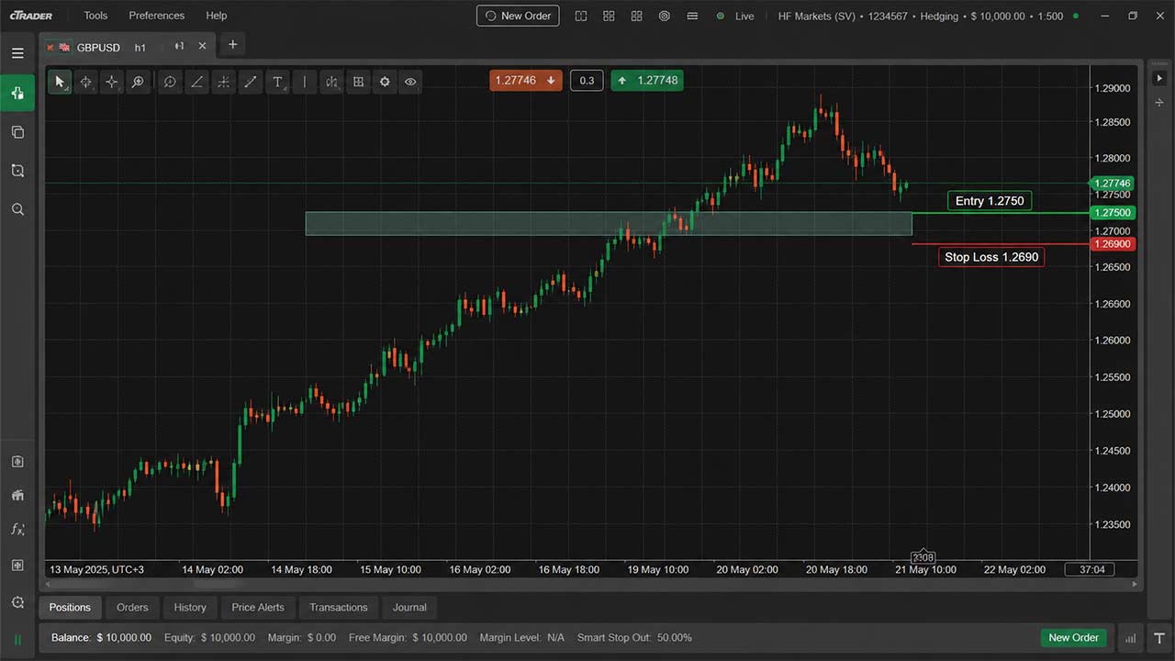Open the Help menu

(x=217, y=16)
